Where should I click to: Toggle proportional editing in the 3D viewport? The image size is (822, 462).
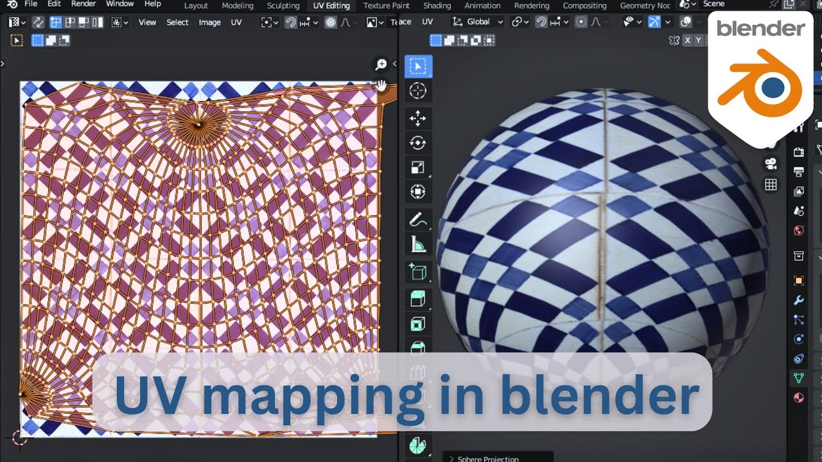coord(581,22)
